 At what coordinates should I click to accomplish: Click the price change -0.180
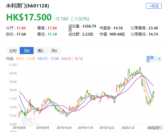[x=61, y=19]
